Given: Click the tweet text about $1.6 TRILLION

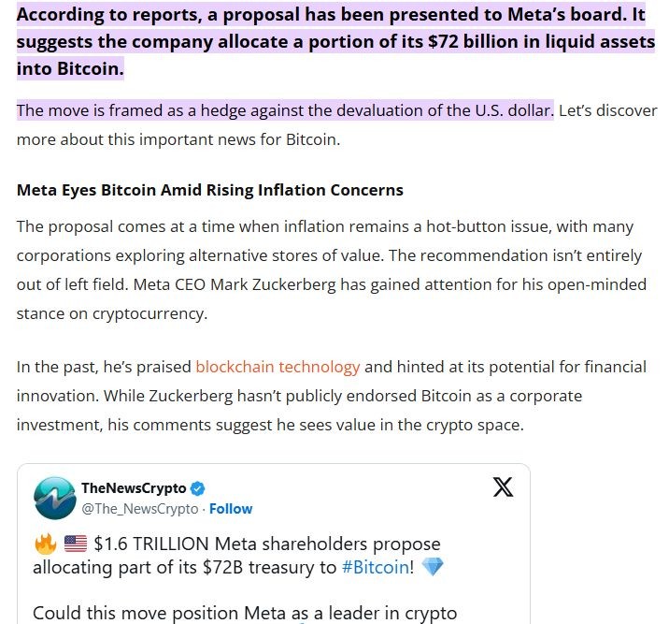Looking at the screenshot, I should click(x=238, y=556).
